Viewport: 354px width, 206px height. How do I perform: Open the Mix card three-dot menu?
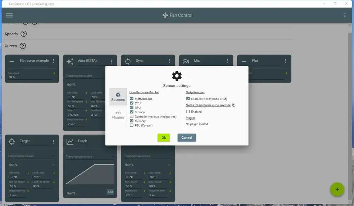coord(227,61)
